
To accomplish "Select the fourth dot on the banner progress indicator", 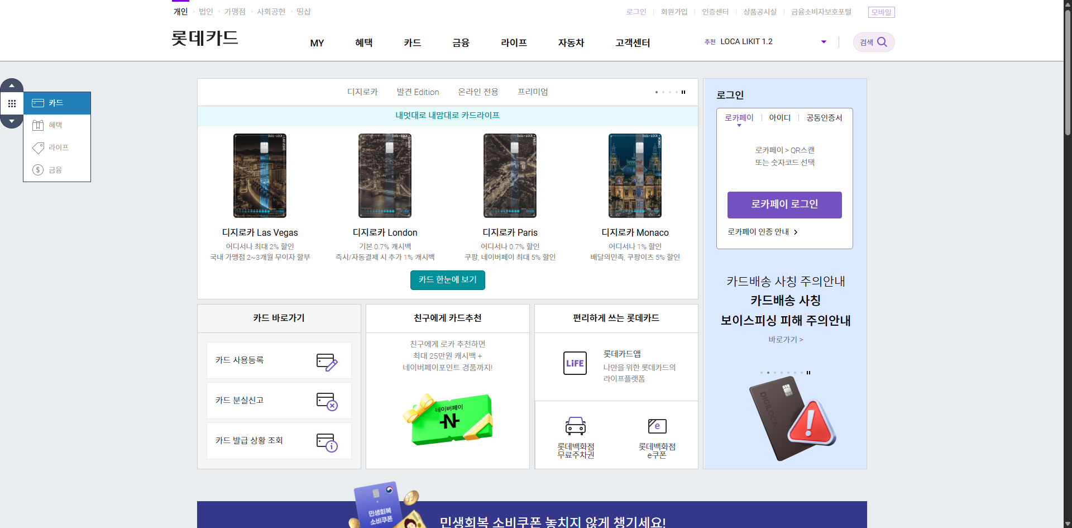I will click(x=782, y=372).
